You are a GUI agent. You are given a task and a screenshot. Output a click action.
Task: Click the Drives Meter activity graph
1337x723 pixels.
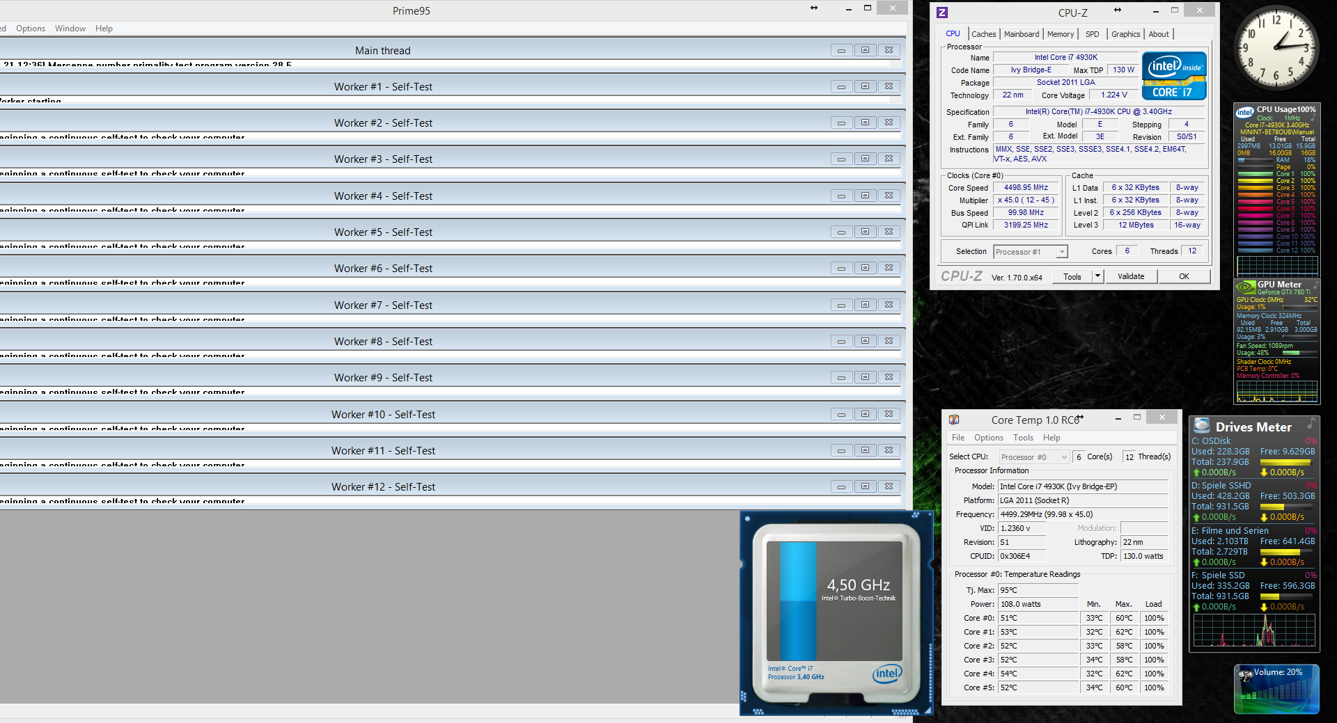point(1254,630)
